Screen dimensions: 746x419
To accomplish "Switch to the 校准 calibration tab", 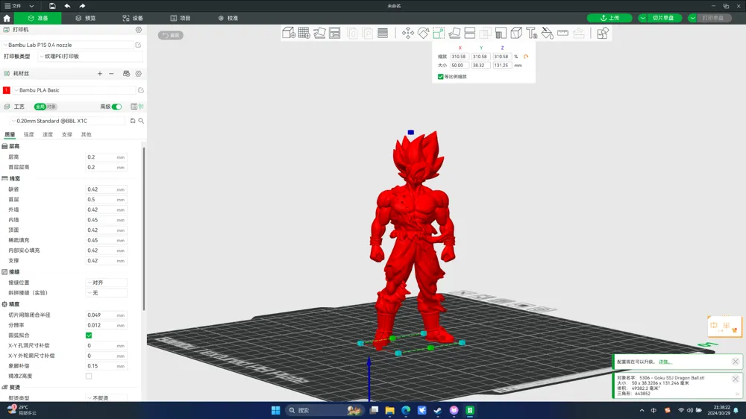I will click(x=228, y=18).
